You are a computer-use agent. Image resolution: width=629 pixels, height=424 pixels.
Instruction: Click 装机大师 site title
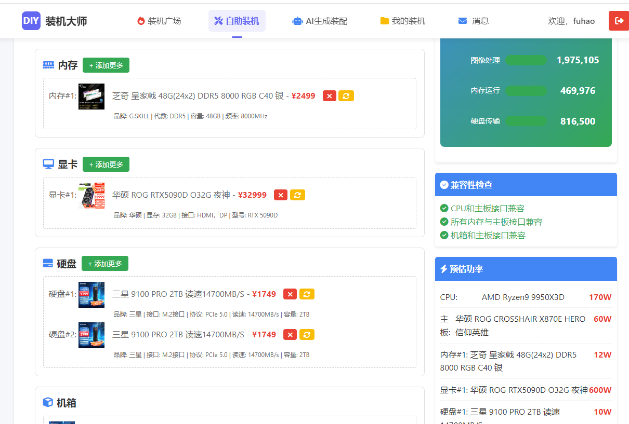click(x=66, y=21)
